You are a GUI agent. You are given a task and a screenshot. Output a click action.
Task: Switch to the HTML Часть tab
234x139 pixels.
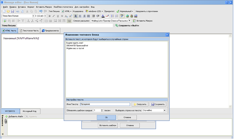tap(9, 31)
